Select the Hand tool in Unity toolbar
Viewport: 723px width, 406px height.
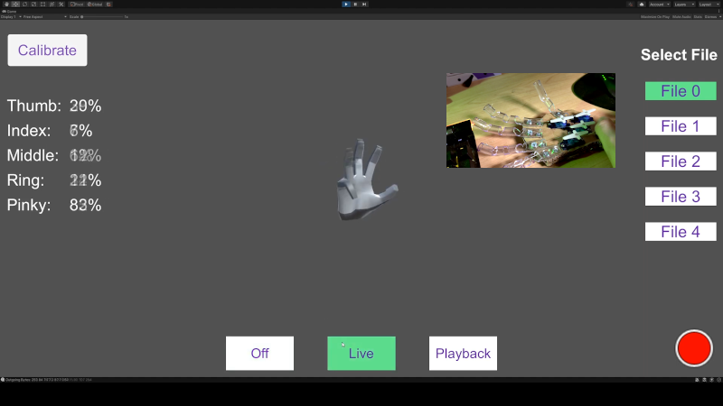[x=5, y=5]
